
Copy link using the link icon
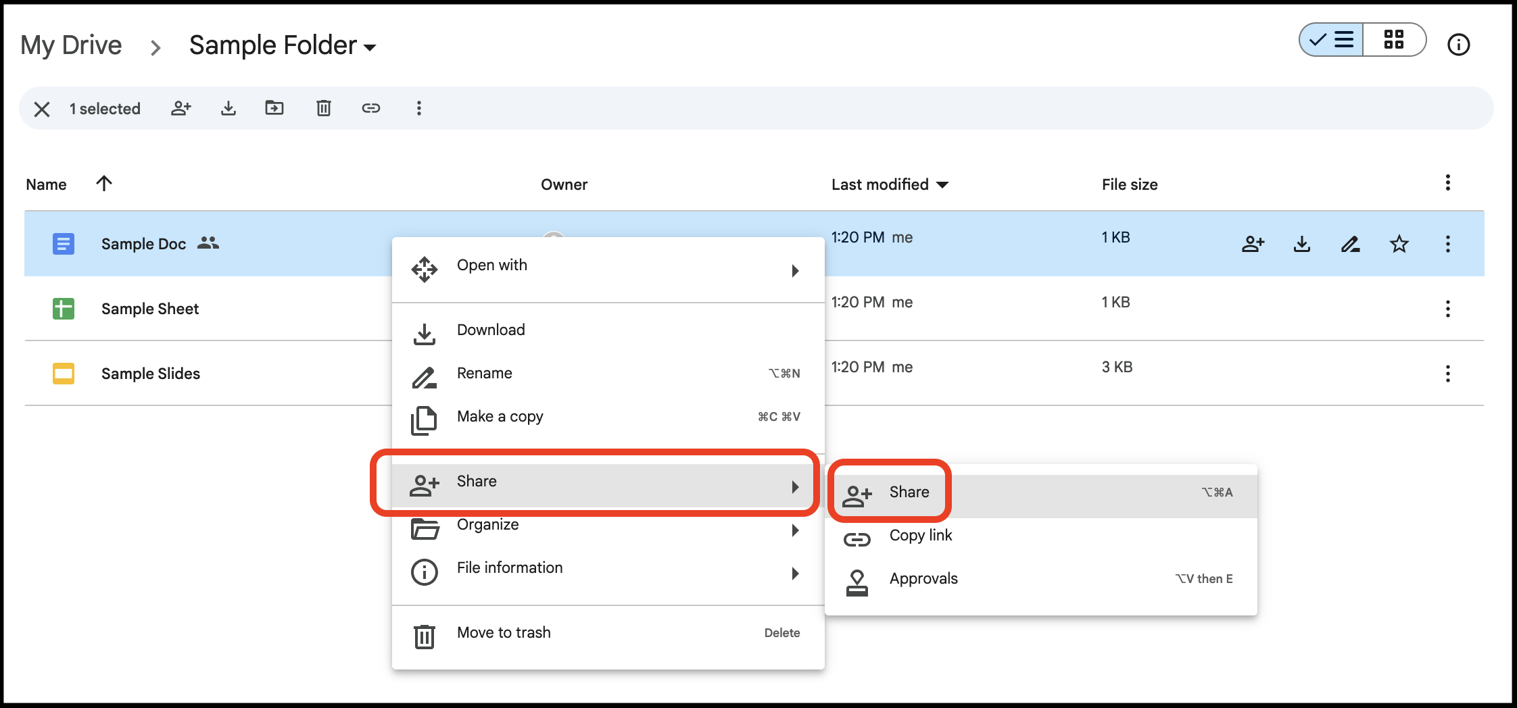coord(371,108)
